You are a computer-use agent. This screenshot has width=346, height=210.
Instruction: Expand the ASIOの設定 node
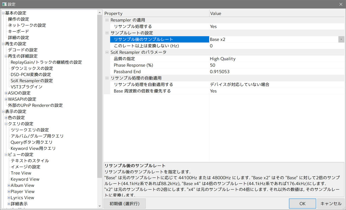pyautogui.click(x=6, y=93)
